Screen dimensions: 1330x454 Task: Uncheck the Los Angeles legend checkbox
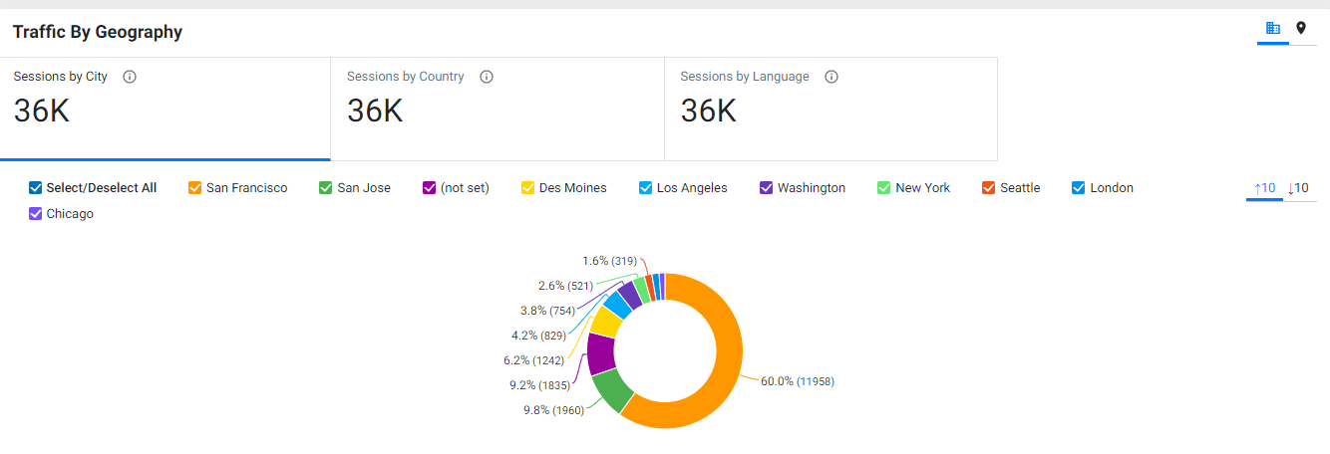[x=646, y=188]
